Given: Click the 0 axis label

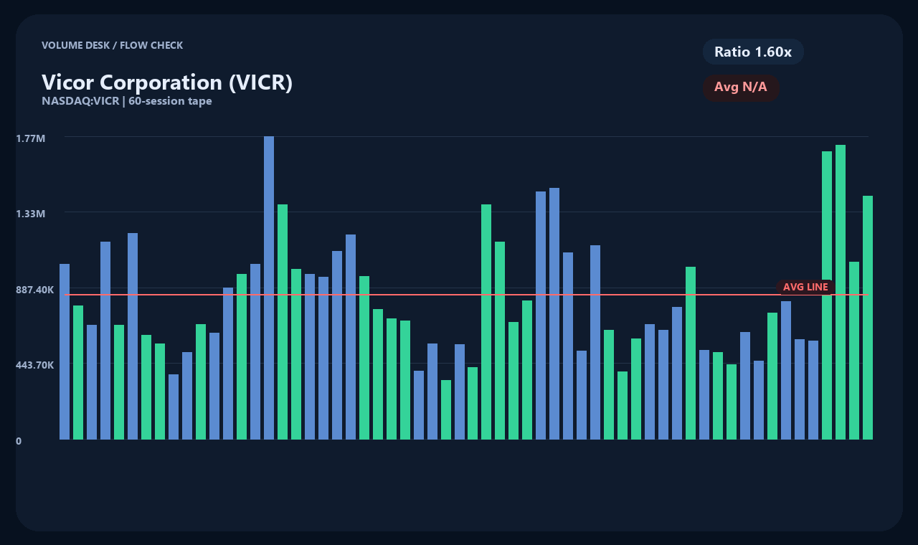Looking at the screenshot, I should tap(19, 441).
